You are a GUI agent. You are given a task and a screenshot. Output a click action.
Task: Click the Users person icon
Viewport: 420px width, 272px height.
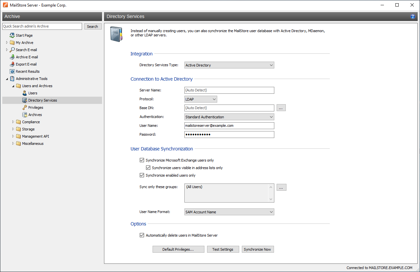coord(25,93)
